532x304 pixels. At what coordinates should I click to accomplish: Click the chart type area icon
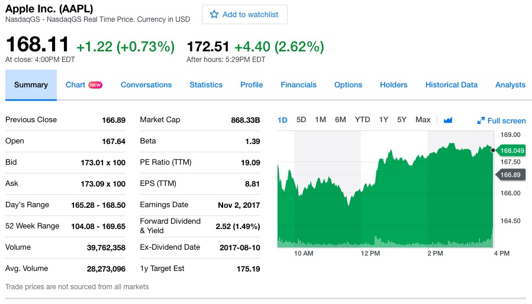coord(448,120)
